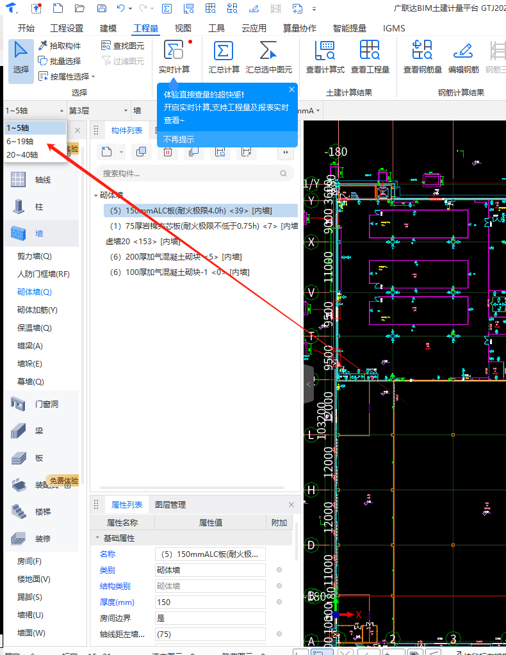506x655 pixels.
Task: Open the 视图 ribbon tab
Action: coord(183,28)
